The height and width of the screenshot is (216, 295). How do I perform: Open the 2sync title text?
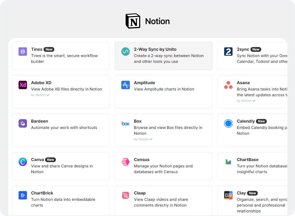point(243,49)
